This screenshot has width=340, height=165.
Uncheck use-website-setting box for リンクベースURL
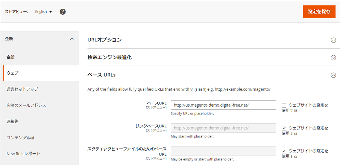284,128
